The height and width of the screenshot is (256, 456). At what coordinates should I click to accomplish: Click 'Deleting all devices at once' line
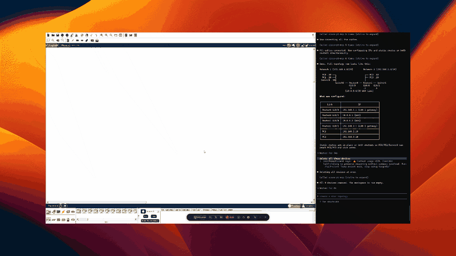[338, 172]
